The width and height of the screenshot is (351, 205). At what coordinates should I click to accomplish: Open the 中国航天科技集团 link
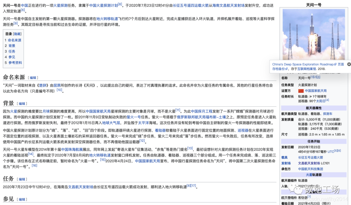click(310, 169)
